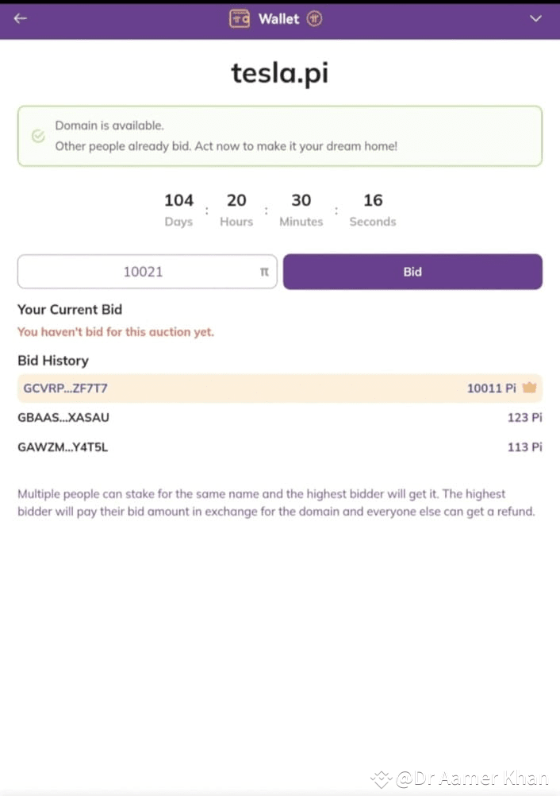The image size is (560, 796).
Task: Click the green checkmark on the availability banner
Action: click(38, 136)
